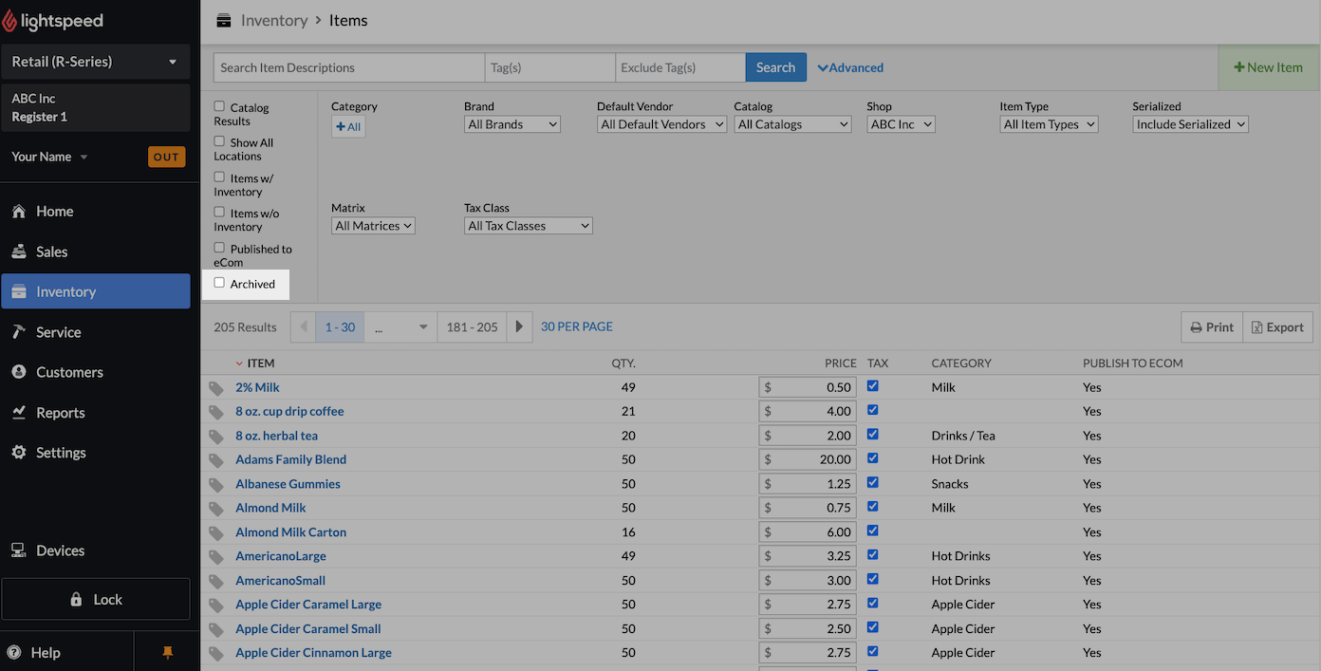
Task: Add a category with the + All button
Action: coord(348,126)
